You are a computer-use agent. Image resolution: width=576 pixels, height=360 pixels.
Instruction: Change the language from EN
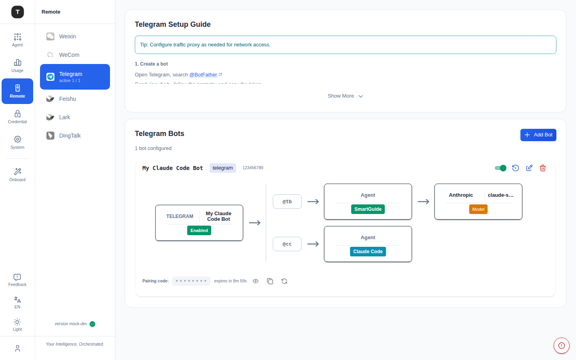[18, 302]
